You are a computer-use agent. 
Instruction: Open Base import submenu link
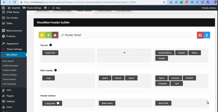[x=8, y=61]
